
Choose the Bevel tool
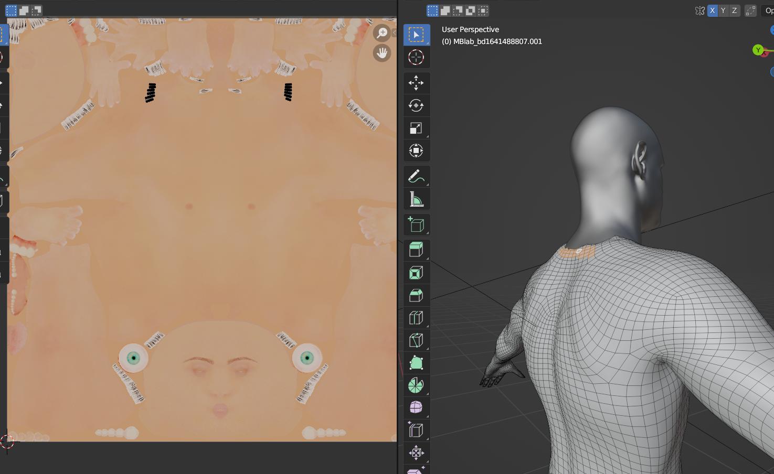pos(416,295)
